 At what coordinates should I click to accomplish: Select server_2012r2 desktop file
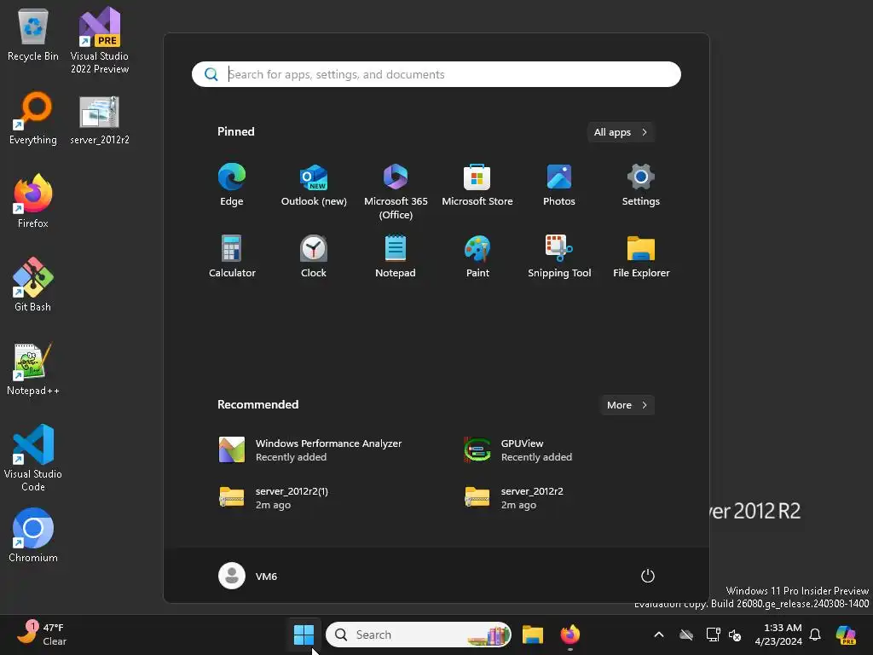pos(100,119)
